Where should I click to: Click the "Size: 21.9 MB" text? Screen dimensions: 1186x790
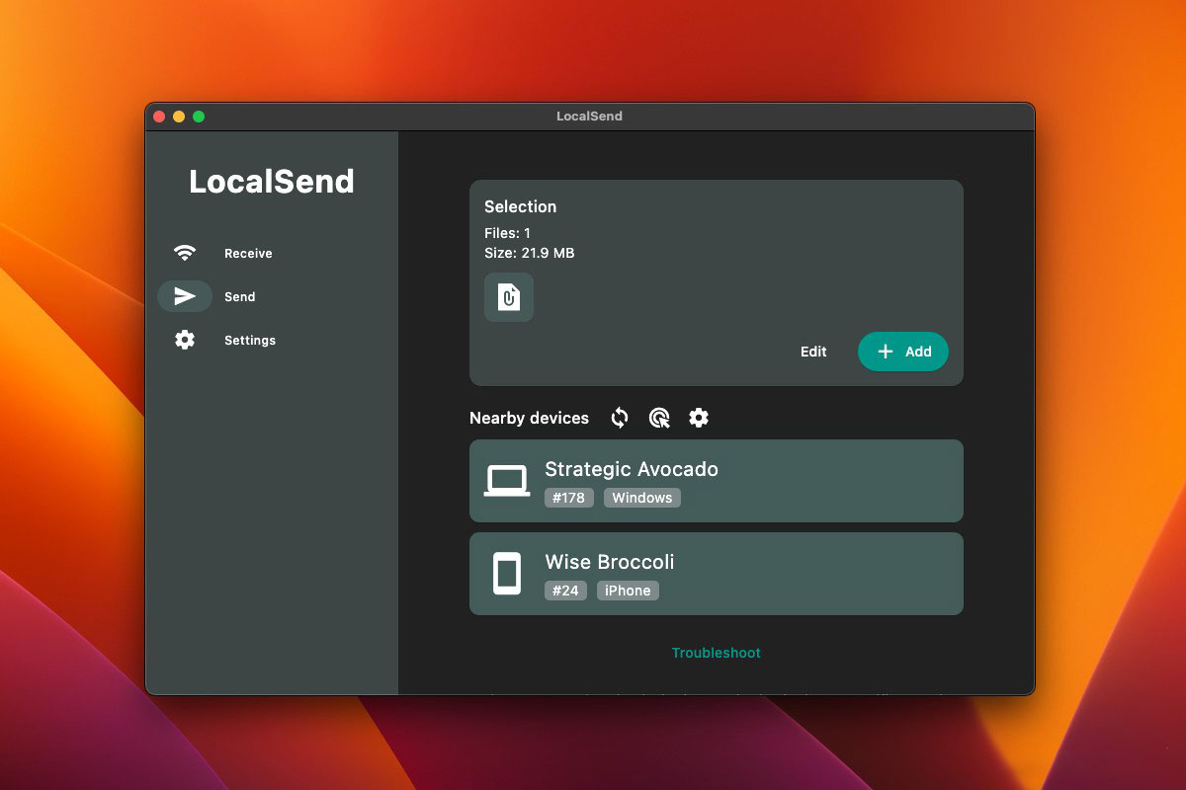(x=530, y=253)
